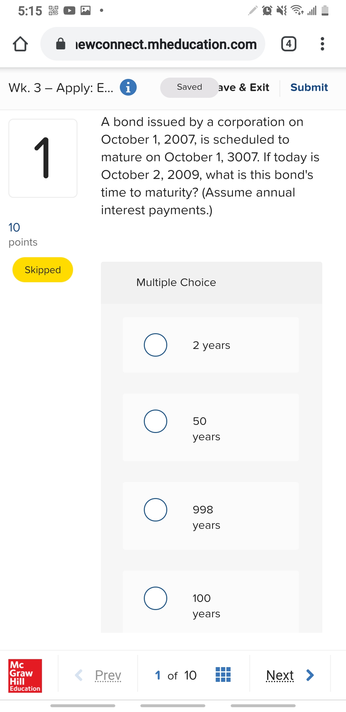This screenshot has height=712, width=346.
Task: Select the "2 years" answer option
Action: pyautogui.click(x=155, y=345)
